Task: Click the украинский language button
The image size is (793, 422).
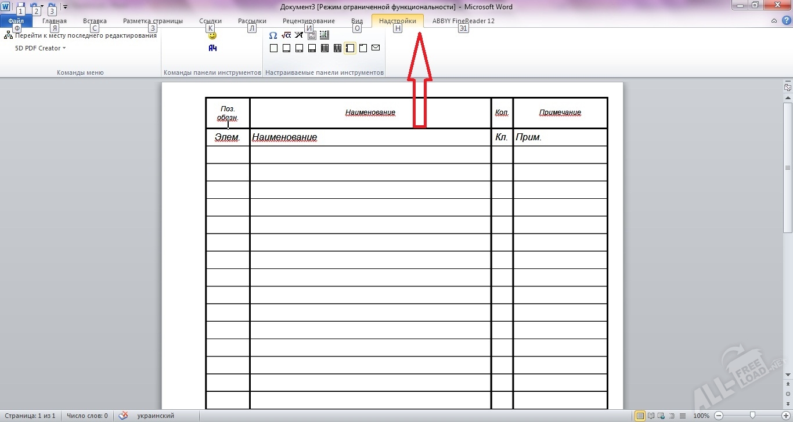Action: [156, 416]
